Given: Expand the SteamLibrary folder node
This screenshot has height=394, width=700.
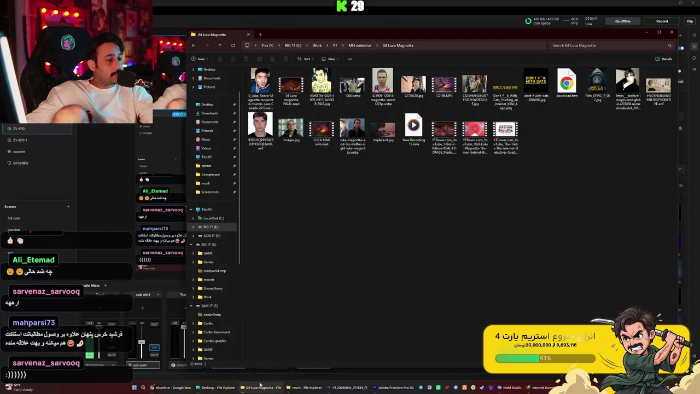Looking at the screenshot, I should [x=193, y=288].
